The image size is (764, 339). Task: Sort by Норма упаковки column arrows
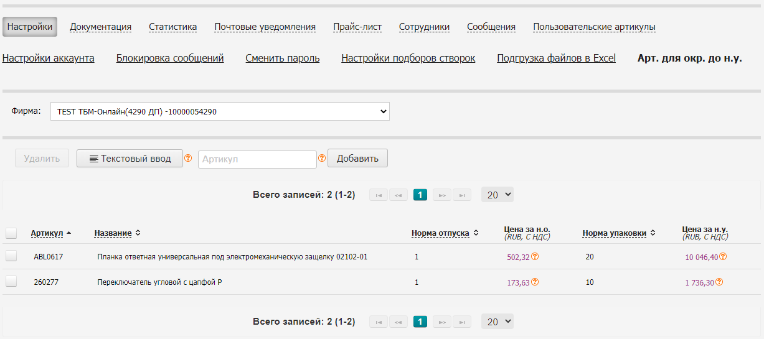(653, 233)
